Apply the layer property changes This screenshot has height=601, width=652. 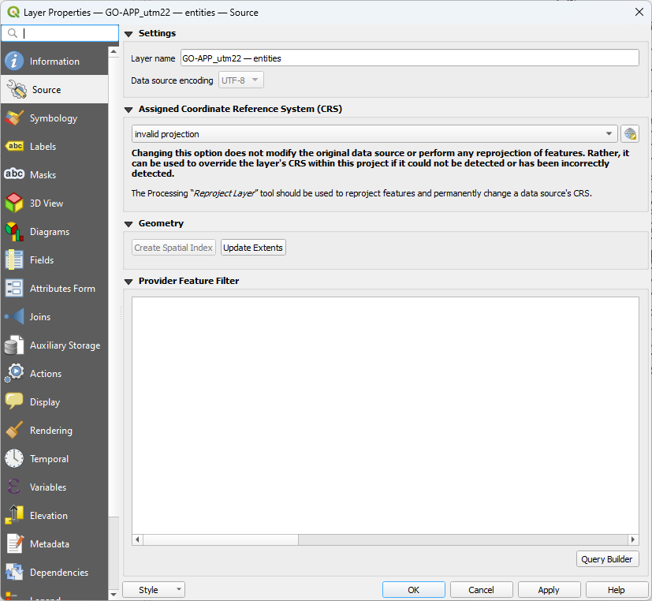(x=549, y=589)
